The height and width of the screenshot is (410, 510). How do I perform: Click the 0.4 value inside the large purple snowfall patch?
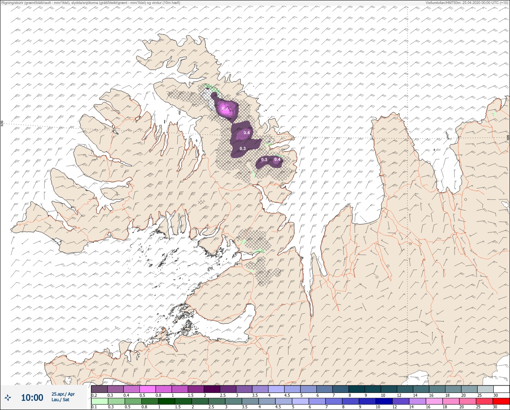click(x=247, y=133)
